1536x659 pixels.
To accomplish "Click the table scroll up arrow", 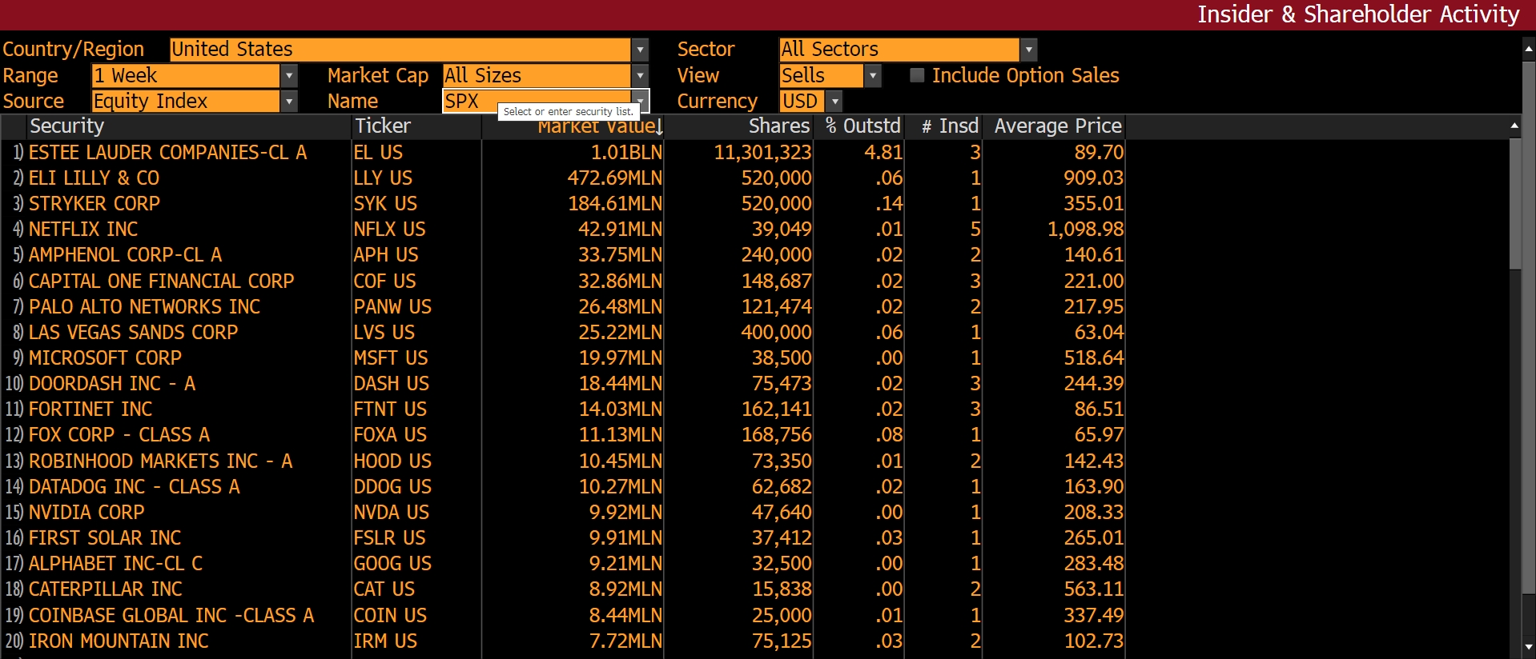I will click(1514, 126).
